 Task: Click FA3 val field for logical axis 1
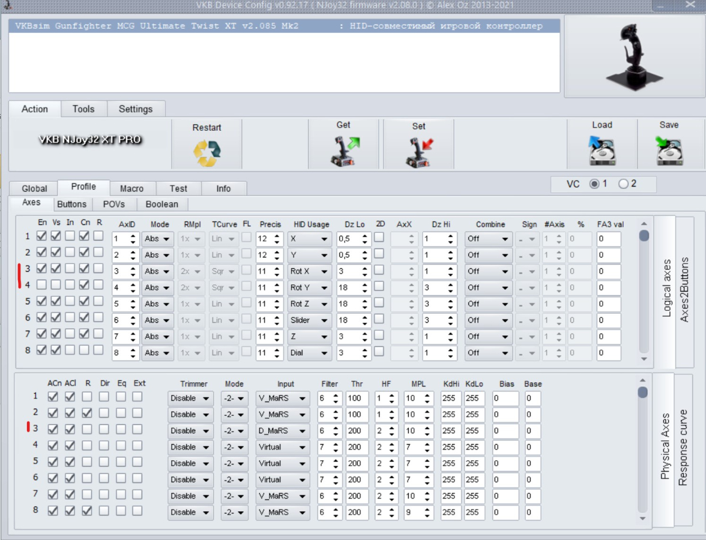tap(608, 239)
